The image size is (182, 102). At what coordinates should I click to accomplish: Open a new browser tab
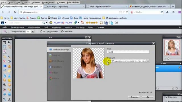pos(173,7)
